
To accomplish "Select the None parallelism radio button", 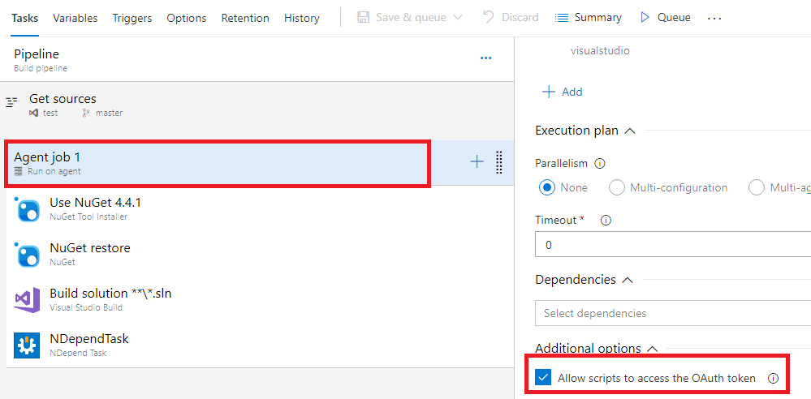I will [547, 187].
